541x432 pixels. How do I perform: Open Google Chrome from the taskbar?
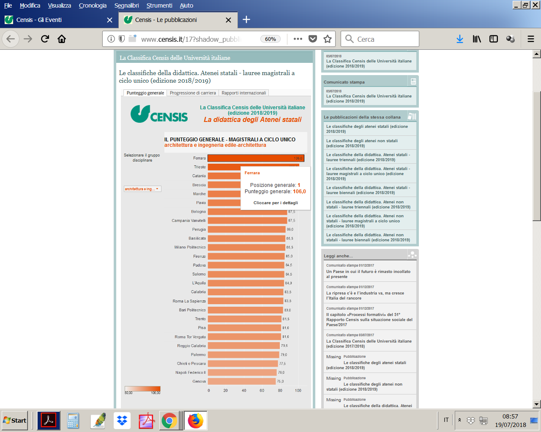(169, 421)
